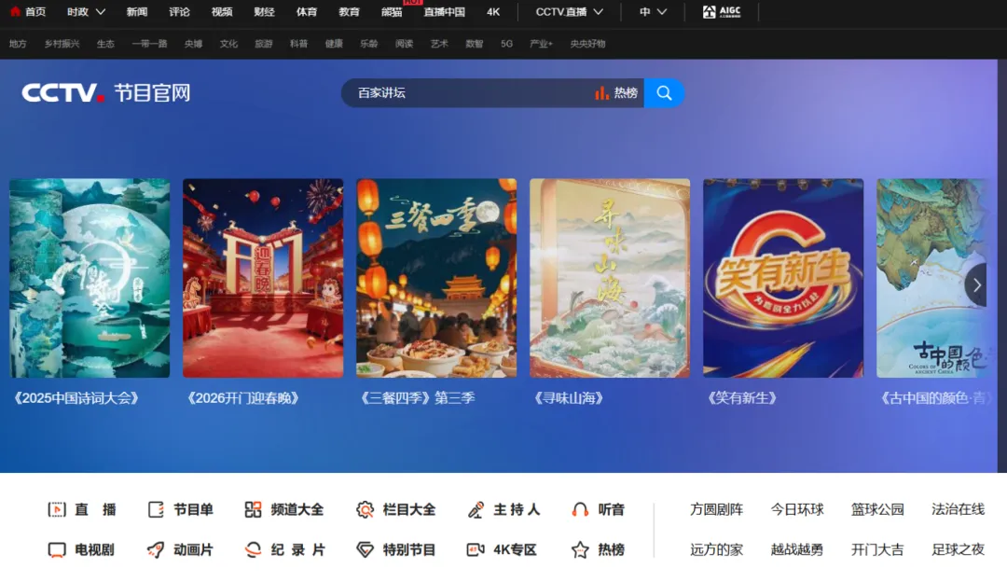This screenshot has height=582, width=1007.
Task: Click the CCTV logo
Action: tap(63, 93)
